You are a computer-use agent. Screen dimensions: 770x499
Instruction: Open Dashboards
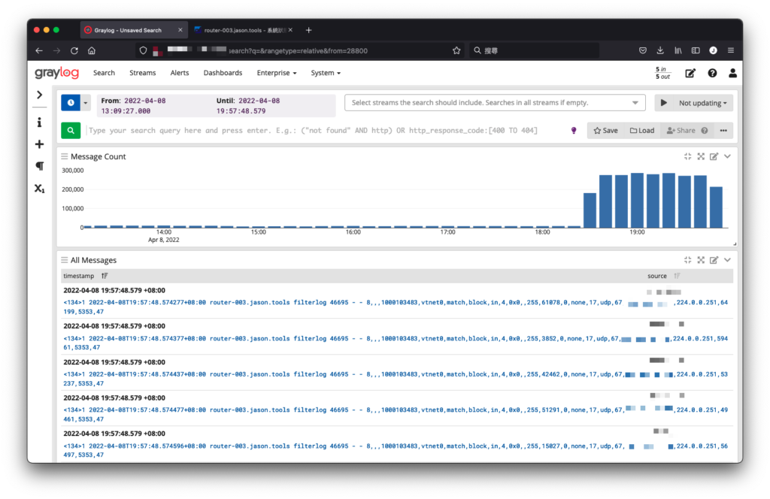tap(223, 73)
